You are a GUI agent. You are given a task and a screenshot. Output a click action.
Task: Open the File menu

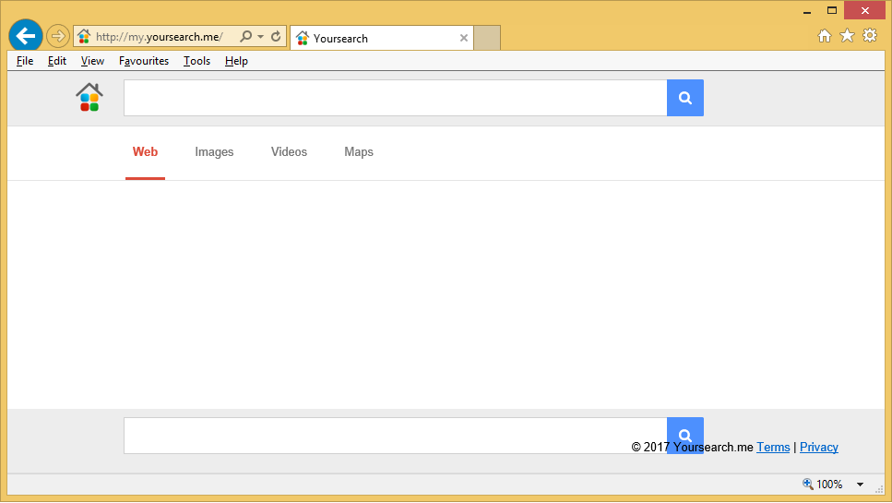(x=25, y=61)
